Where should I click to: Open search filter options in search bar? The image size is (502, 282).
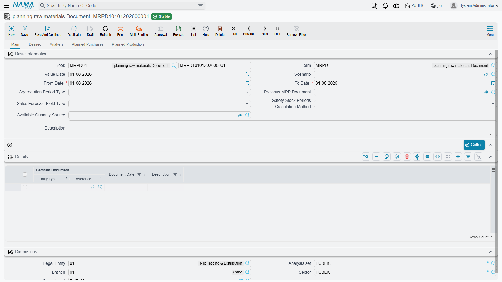[201, 6]
